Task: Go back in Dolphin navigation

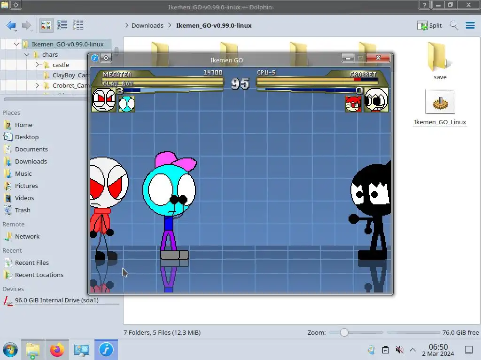Action: pyautogui.click(x=11, y=25)
